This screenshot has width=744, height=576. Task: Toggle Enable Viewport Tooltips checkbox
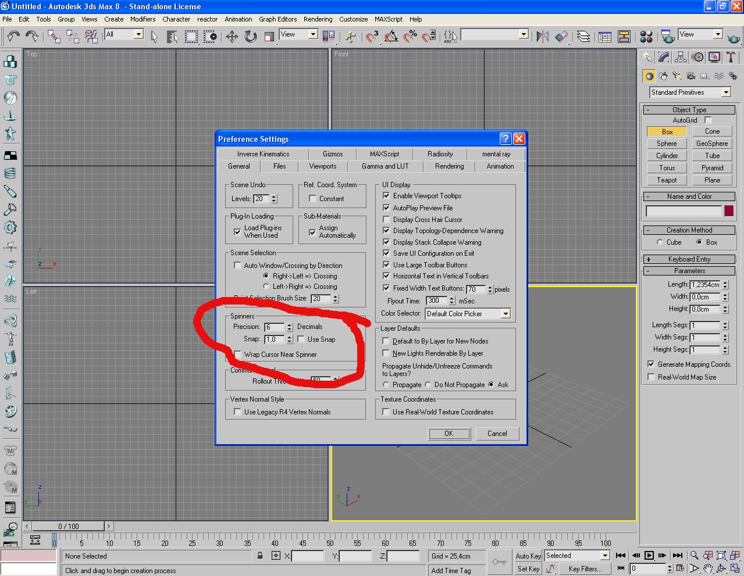click(x=386, y=196)
